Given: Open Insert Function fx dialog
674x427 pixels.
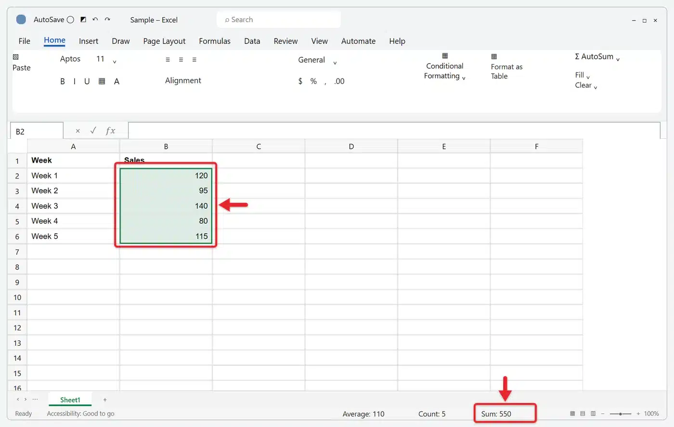Looking at the screenshot, I should pos(110,130).
